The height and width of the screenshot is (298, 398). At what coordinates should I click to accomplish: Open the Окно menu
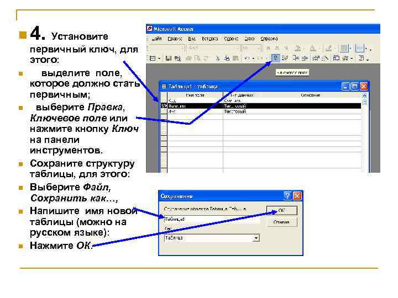click(x=249, y=39)
